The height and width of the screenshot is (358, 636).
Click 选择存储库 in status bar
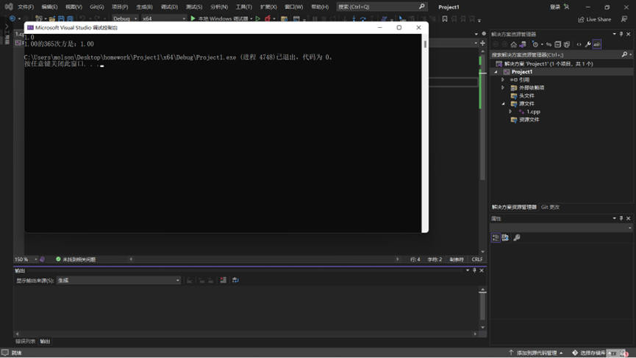589,353
